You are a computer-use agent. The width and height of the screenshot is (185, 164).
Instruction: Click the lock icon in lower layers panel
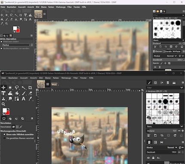(153, 158)
